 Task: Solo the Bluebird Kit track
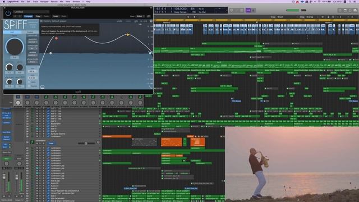click(x=40, y=123)
